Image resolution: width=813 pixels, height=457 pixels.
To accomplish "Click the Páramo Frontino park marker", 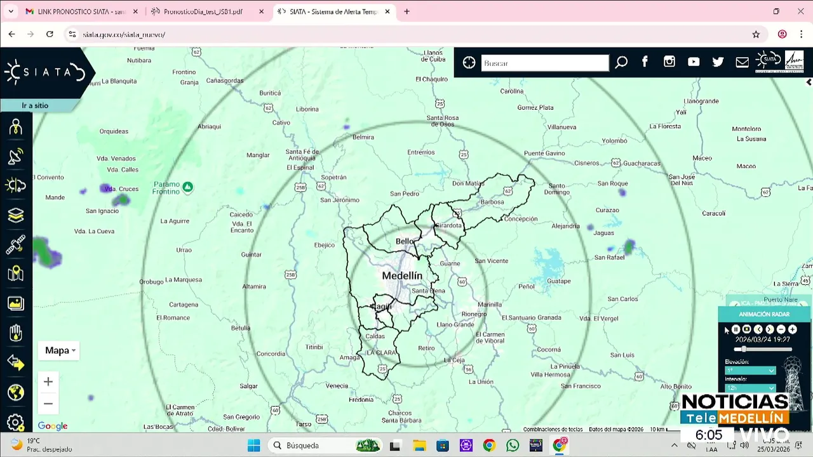I will click(187, 187).
